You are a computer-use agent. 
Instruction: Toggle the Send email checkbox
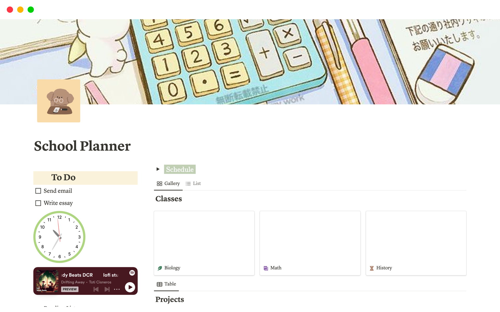[x=38, y=191]
